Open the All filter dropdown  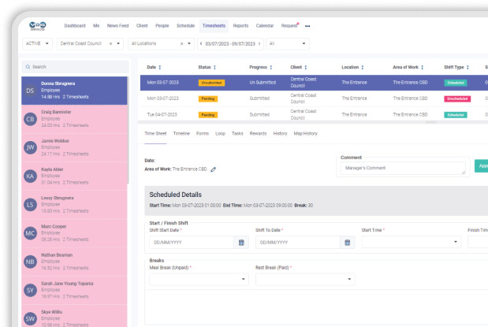(x=288, y=43)
